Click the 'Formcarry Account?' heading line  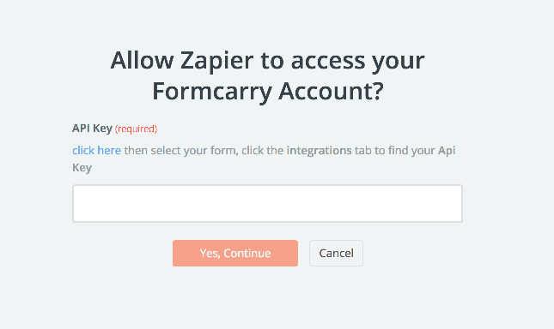click(x=267, y=91)
